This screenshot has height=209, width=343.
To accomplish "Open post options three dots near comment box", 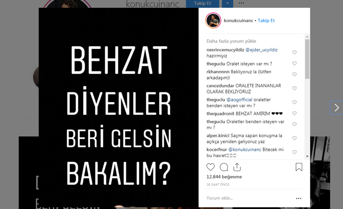I will pyautogui.click(x=299, y=198).
